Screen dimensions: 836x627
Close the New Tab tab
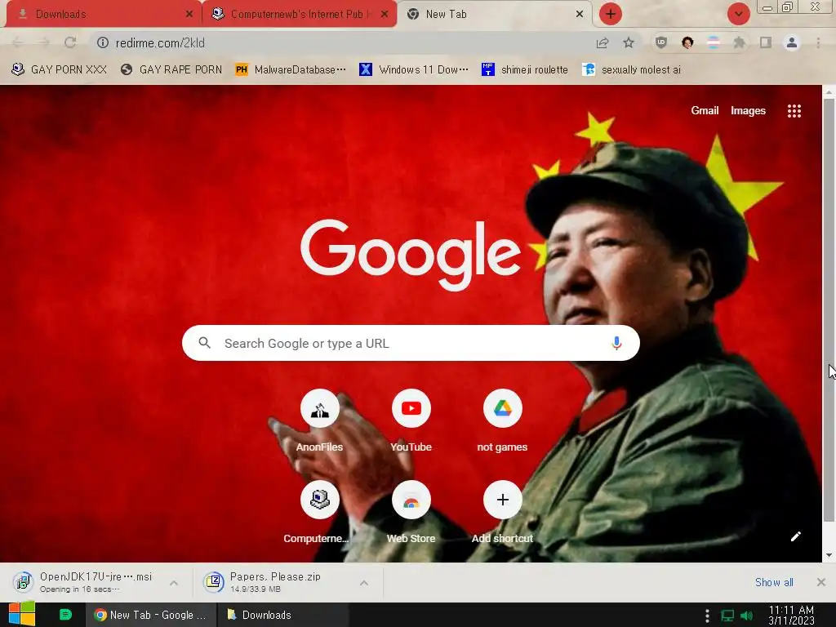pos(580,15)
